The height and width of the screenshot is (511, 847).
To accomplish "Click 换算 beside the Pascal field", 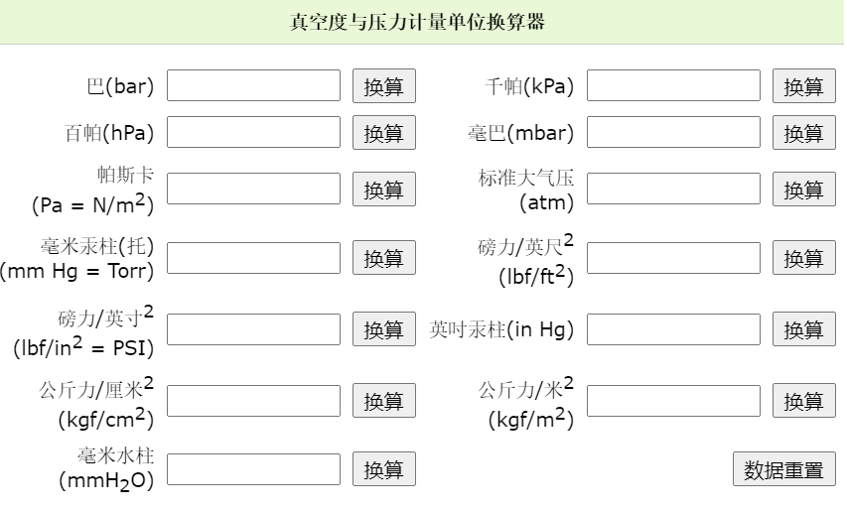I will pyautogui.click(x=383, y=190).
